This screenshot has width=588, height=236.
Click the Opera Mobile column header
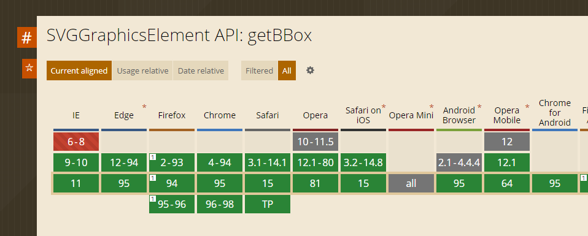507,115
